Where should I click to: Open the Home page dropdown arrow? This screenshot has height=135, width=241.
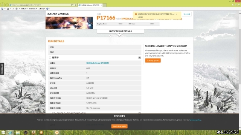point(5,9)
